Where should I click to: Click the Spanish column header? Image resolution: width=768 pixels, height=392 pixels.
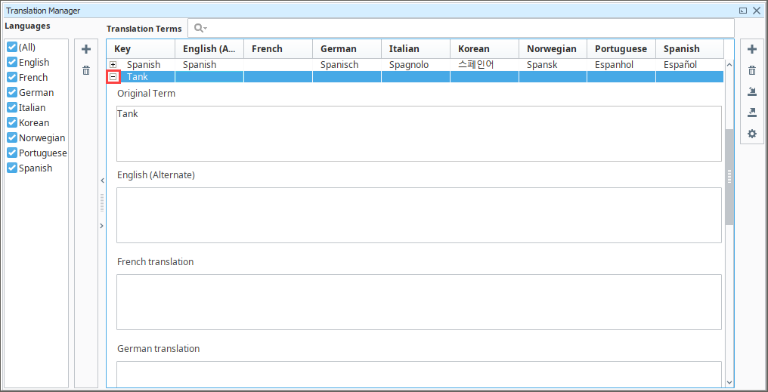click(689, 49)
